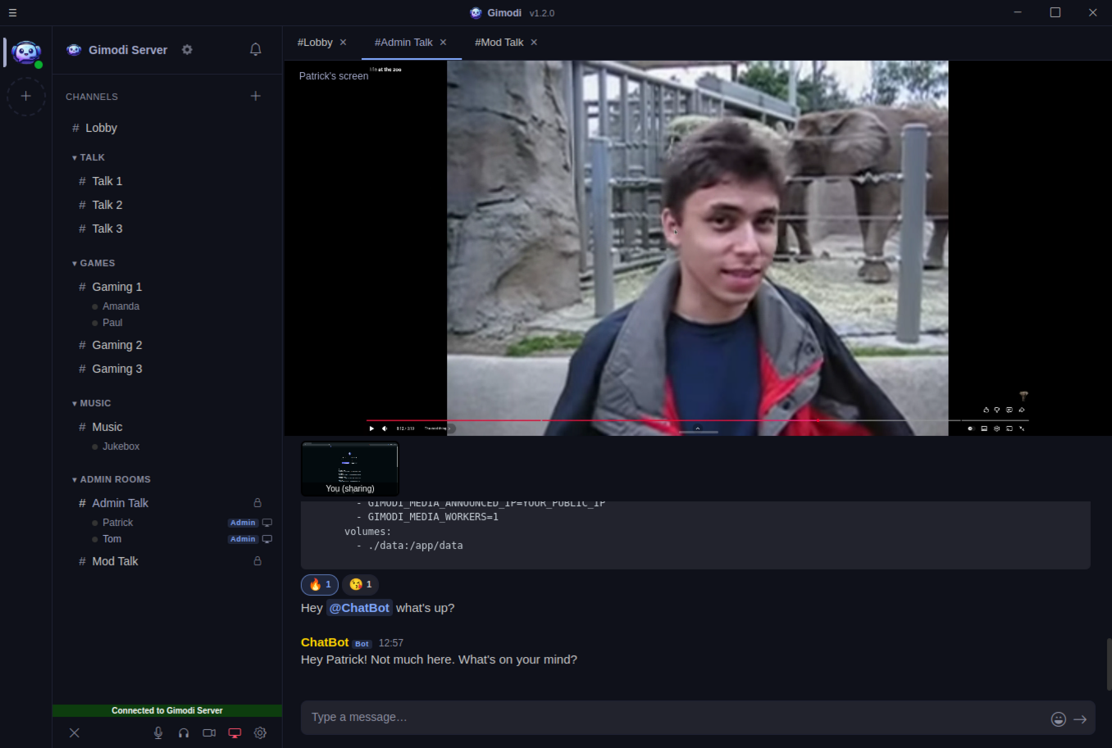The width and height of the screenshot is (1112, 748).
Task: Turn on your camera
Action: coord(208,732)
